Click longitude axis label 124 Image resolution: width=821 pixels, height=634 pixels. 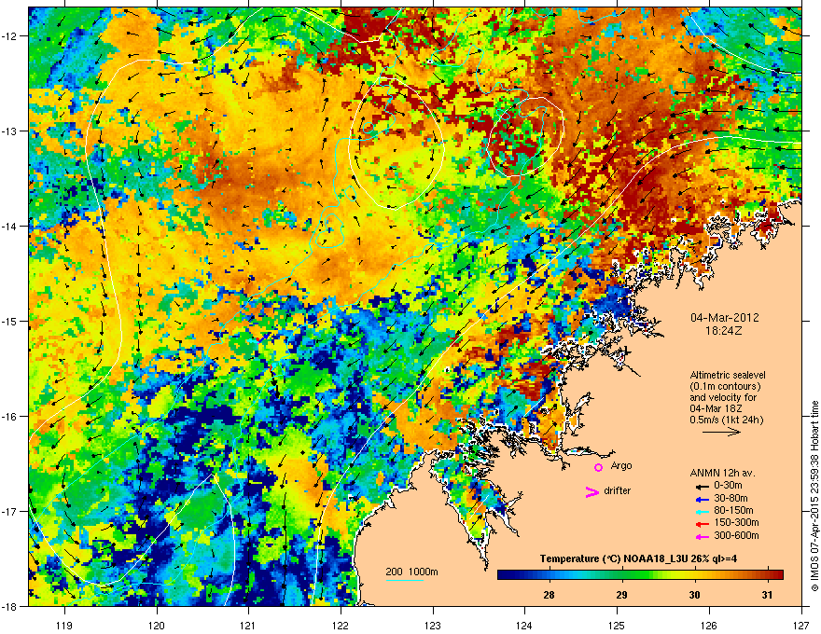coord(524,625)
